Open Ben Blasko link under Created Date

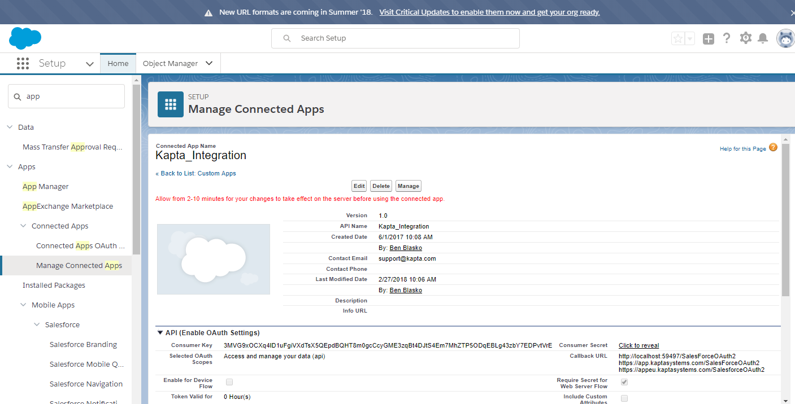click(406, 248)
